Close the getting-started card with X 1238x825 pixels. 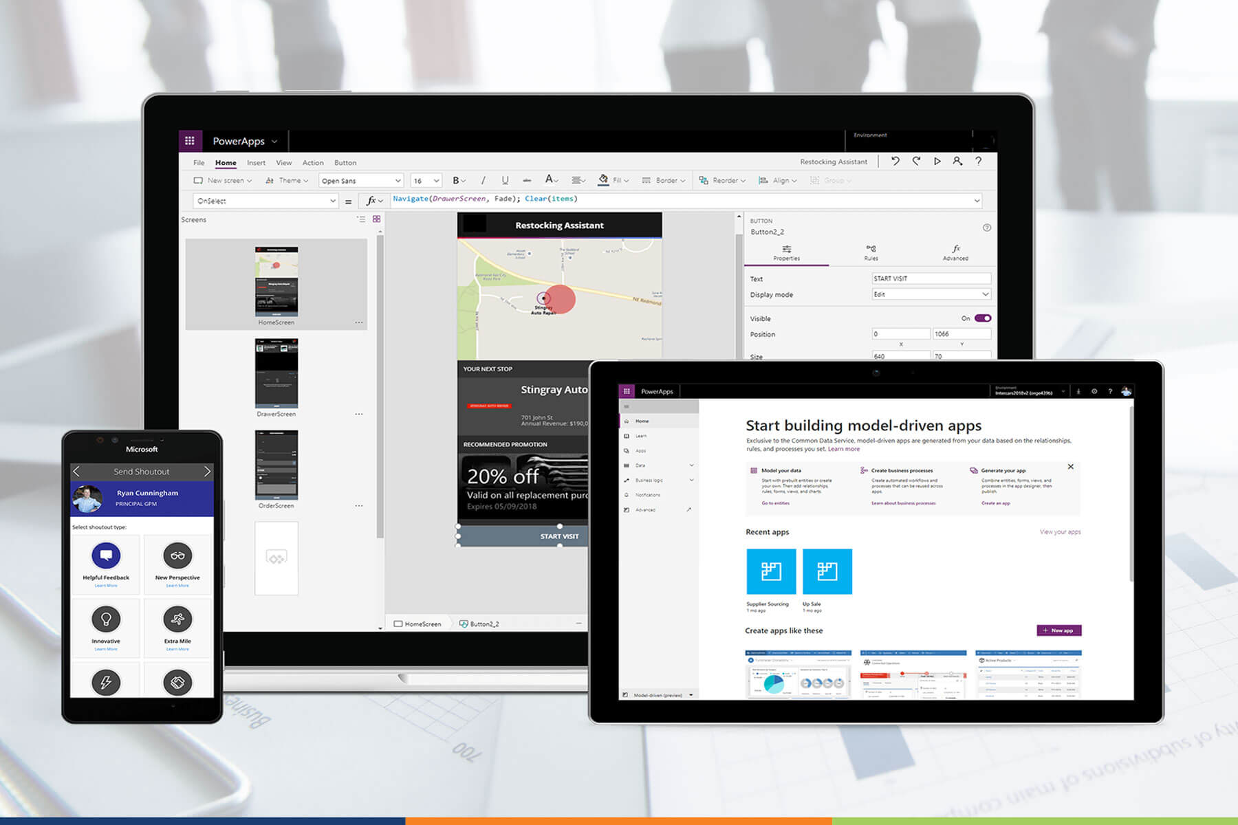1071,467
